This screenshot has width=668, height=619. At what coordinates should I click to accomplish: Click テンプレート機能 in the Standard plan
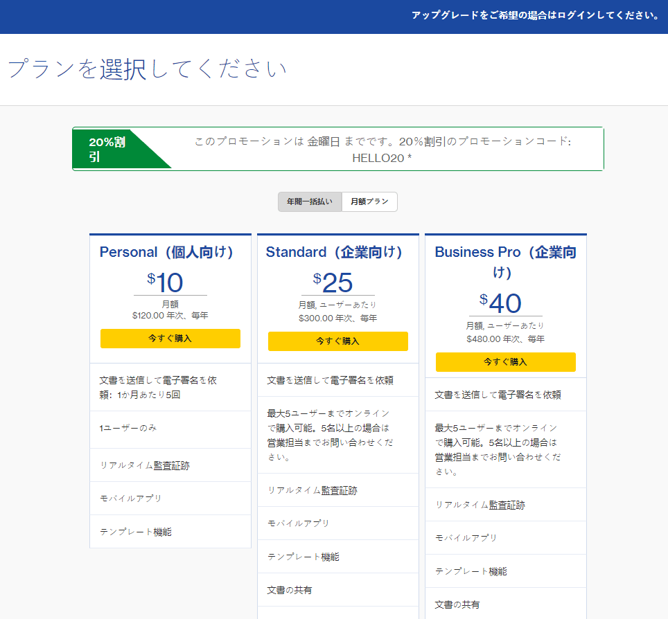tap(304, 557)
